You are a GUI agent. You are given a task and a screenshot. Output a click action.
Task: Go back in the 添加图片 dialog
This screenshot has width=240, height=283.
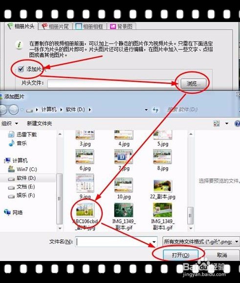click(x=2, y=109)
